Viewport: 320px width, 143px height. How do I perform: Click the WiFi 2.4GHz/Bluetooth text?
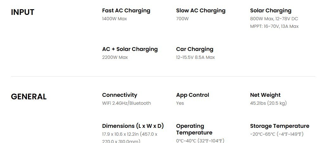pyautogui.click(x=126, y=103)
